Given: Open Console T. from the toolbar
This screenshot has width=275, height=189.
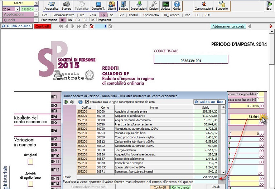Looking at the screenshot, I should (98, 6).
